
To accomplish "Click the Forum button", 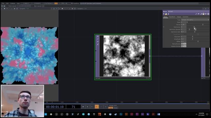I will [37, 3].
